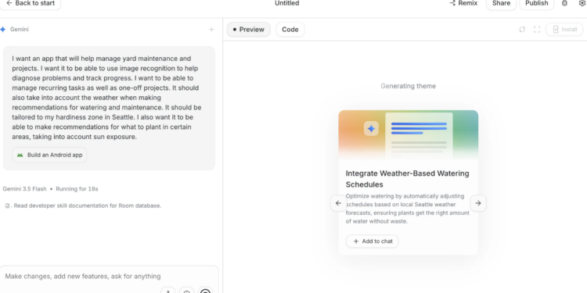Click the Share button

pyautogui.click(x=501, y=3)
